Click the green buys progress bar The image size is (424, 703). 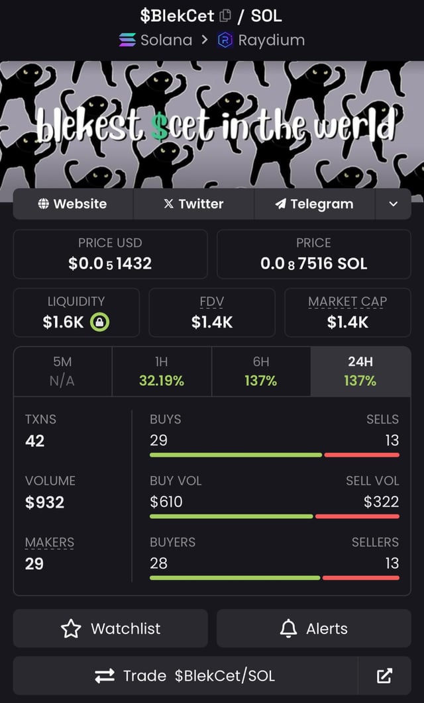(235, 455)
